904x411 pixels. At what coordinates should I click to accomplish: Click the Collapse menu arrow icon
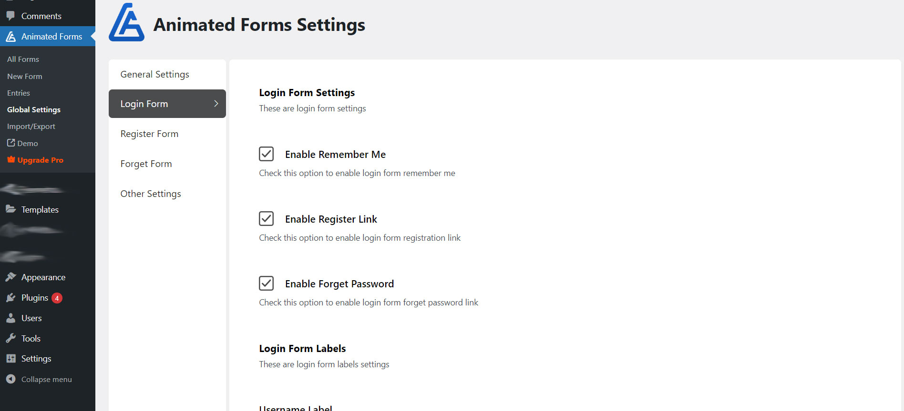coord(10,379)
